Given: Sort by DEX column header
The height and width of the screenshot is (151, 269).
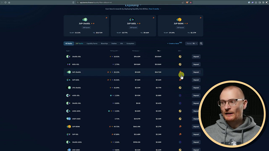Looking at the screenshot, I should coord(180,51).
